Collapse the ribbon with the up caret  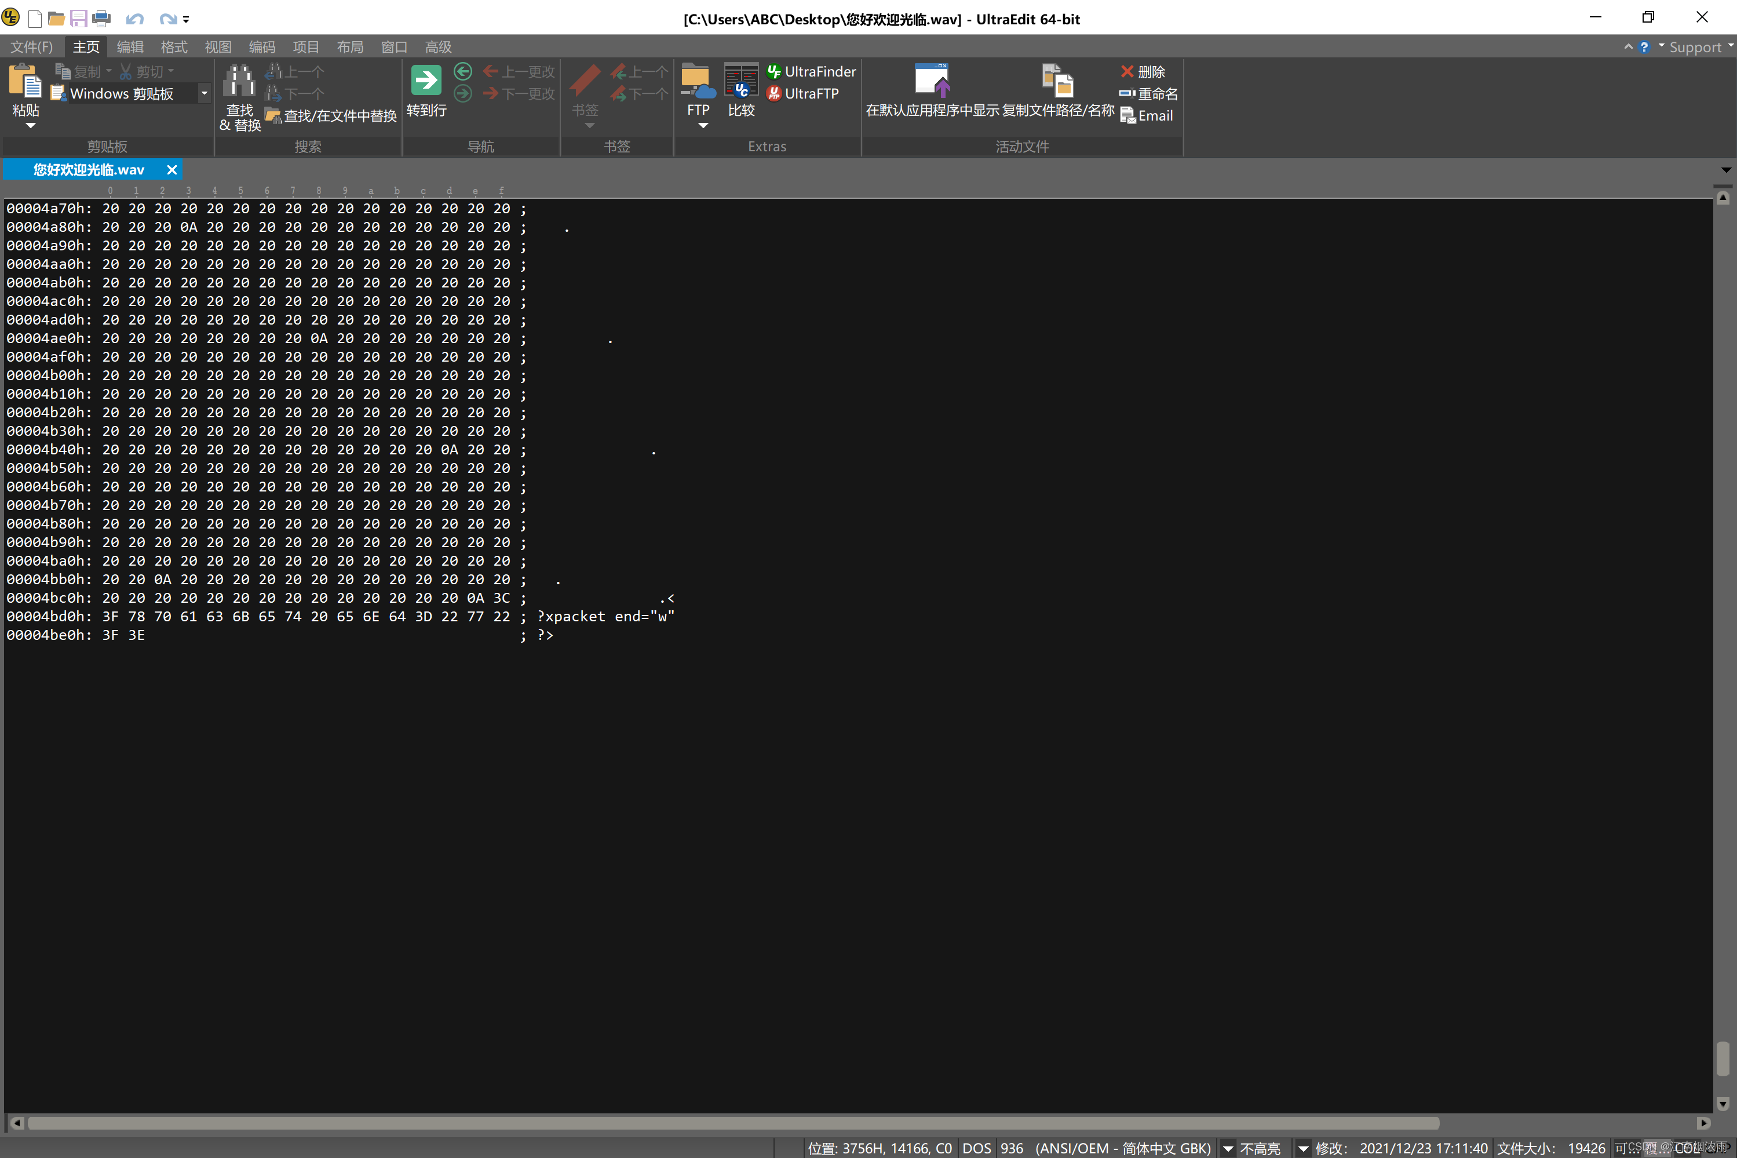pyautogui.click(x=1627, y=46)
